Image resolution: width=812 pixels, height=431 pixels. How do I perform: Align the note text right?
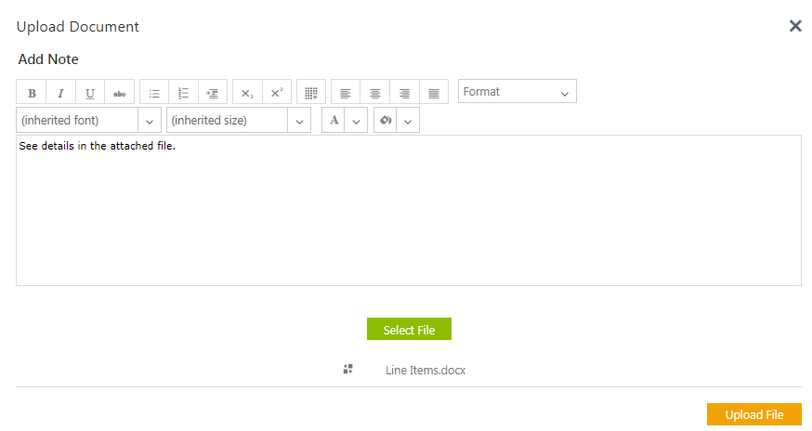404,92
